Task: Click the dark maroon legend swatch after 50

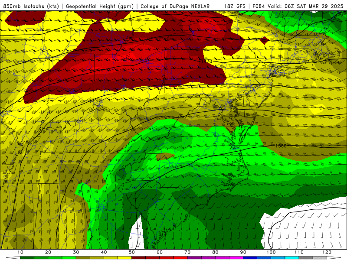Action: (138, 258)
